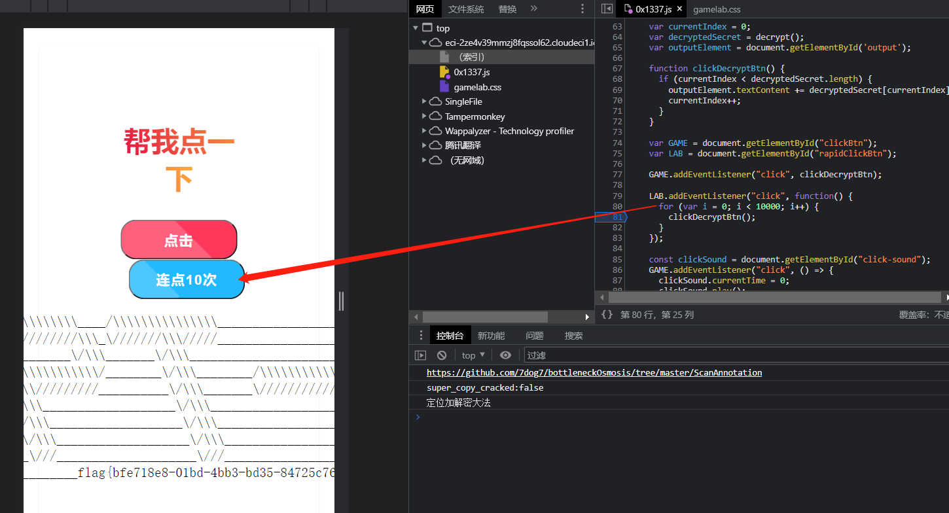Toggle breakpoint on line 81 gutter

611,217
